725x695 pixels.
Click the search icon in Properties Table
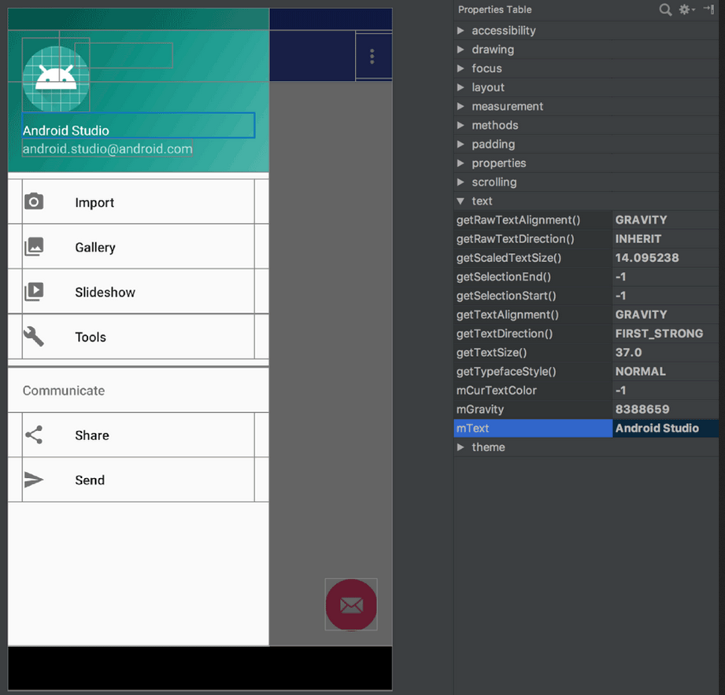coord(665,9)
